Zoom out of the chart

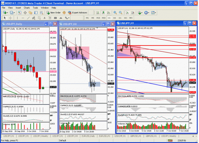tap(120, 12)
